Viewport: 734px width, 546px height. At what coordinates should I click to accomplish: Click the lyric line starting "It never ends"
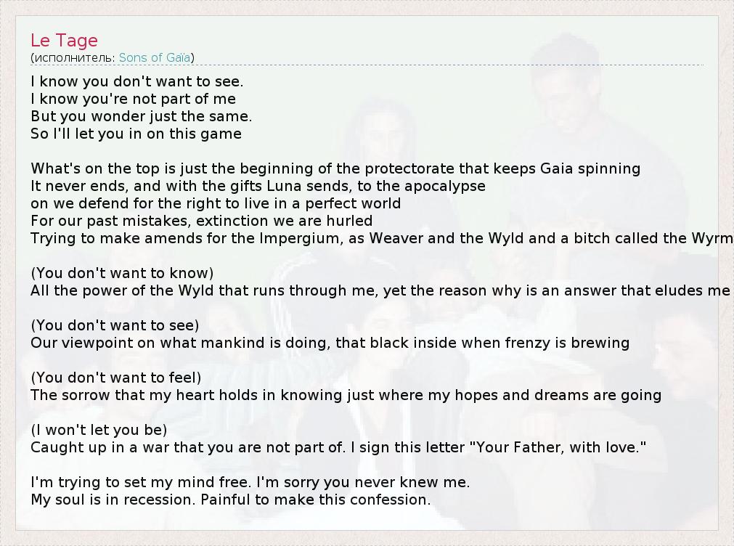point(258,186)
